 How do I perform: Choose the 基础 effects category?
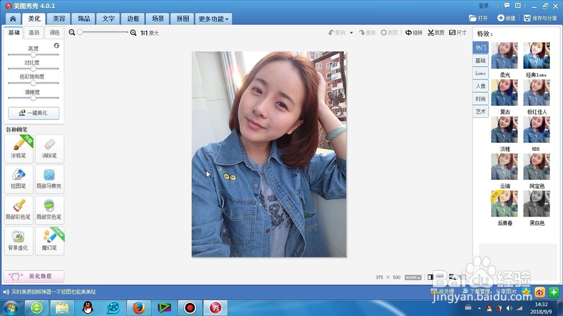pos(480,60)
